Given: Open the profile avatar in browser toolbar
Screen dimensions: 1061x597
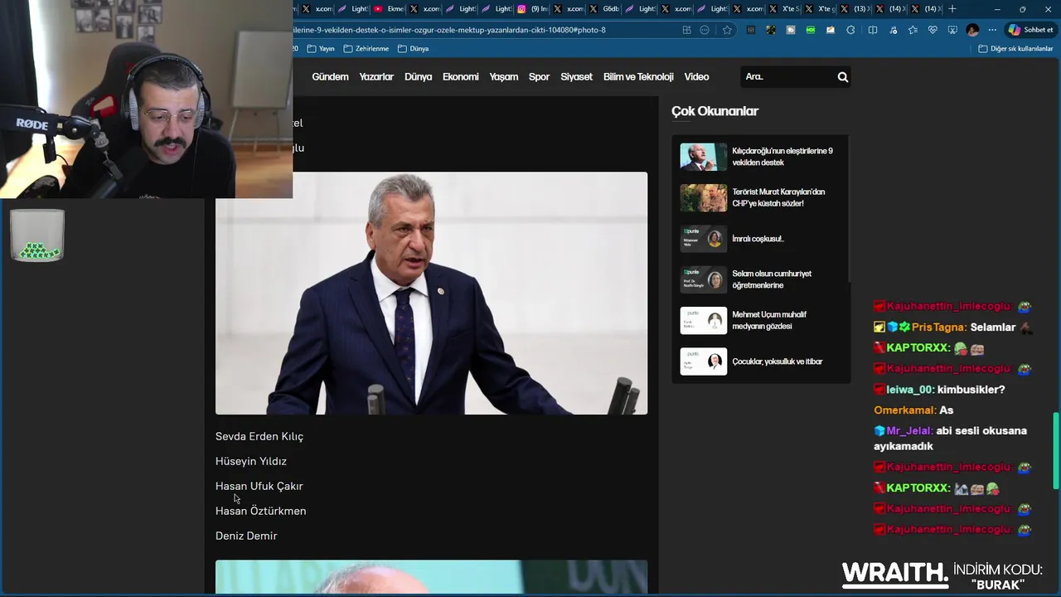Looking at the screenshot, I should click(x=972, y=30).
